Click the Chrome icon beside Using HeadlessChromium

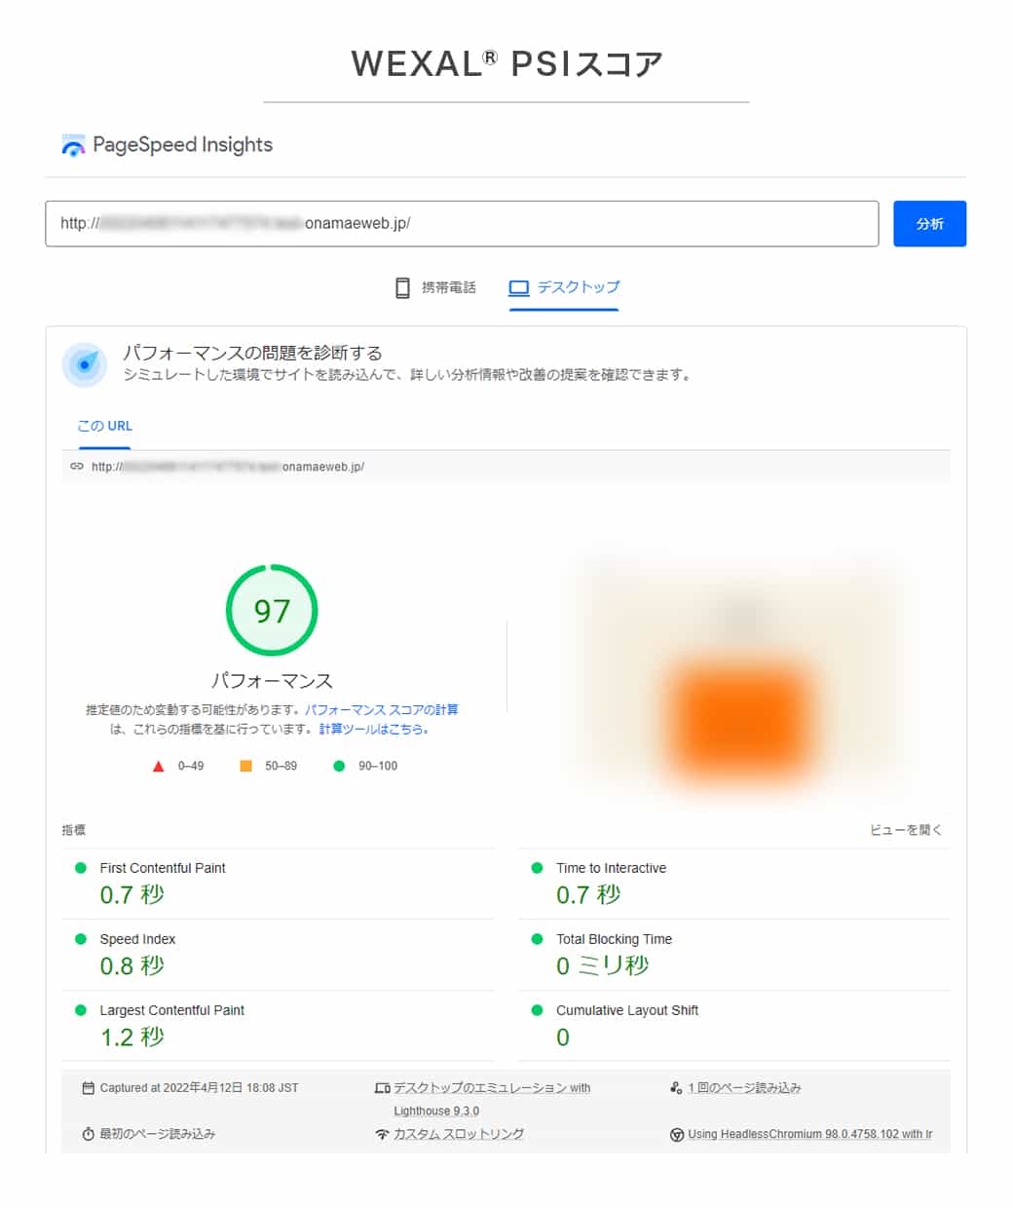676,1135
